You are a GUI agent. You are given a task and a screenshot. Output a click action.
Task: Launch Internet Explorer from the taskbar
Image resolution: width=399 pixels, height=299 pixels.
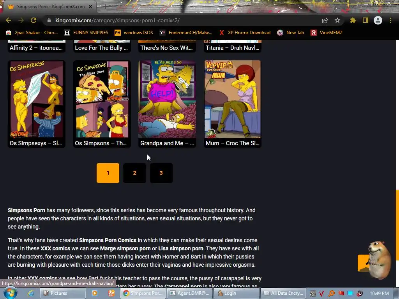point(31,293)
